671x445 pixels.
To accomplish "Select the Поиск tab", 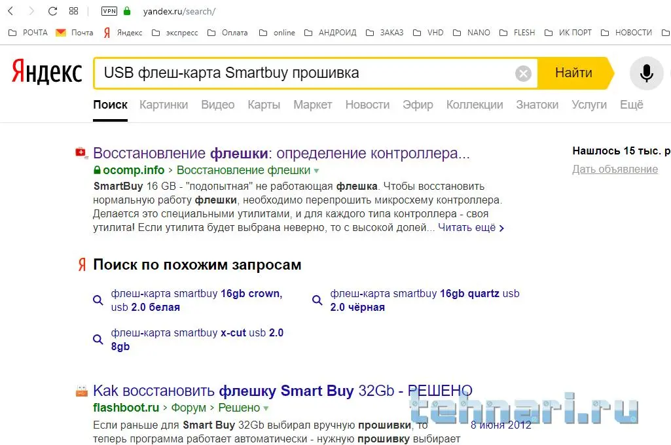I will pyautogui.click(x=111, y=105).
